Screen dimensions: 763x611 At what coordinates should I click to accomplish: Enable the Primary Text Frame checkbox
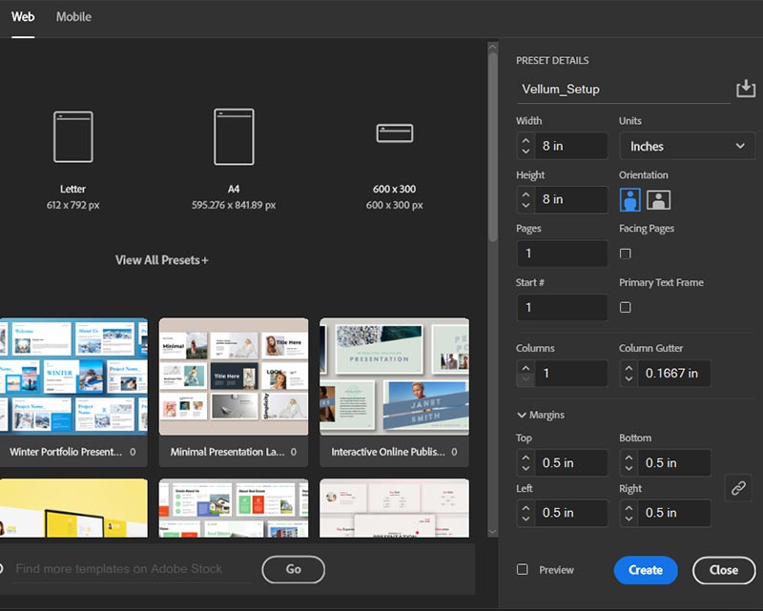click(x=626, y=307)
